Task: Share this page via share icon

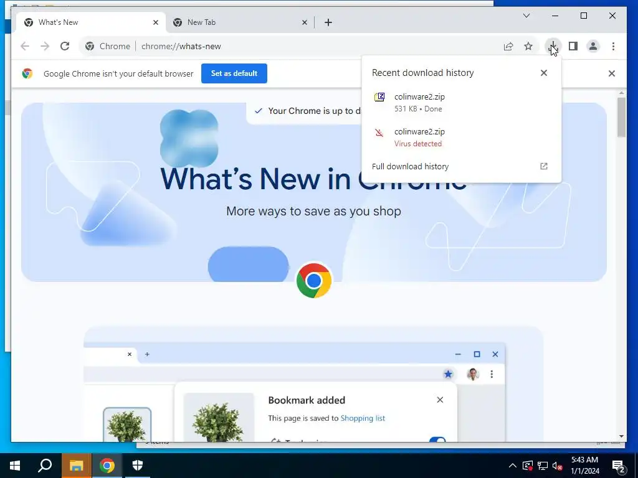Action: tap(508, 46)
